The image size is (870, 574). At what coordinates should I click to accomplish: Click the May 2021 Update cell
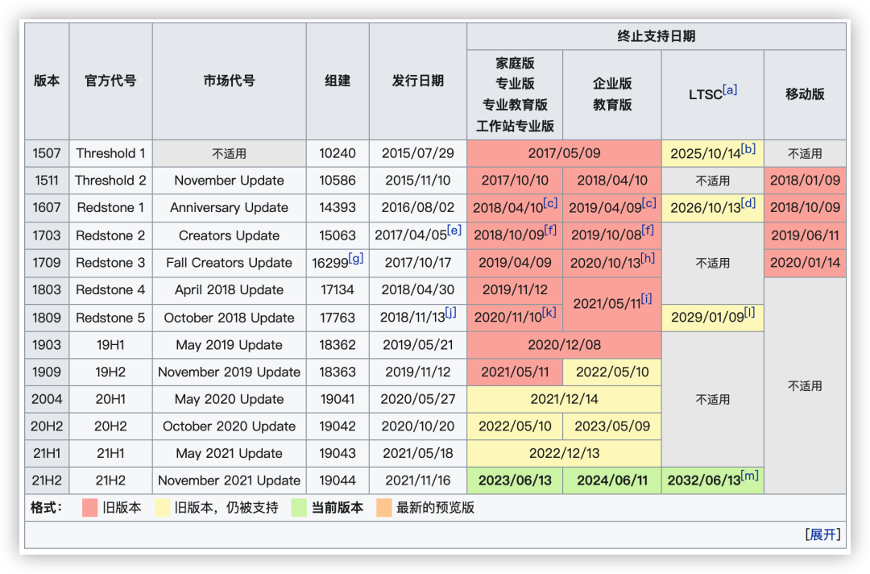click(229, 454)
